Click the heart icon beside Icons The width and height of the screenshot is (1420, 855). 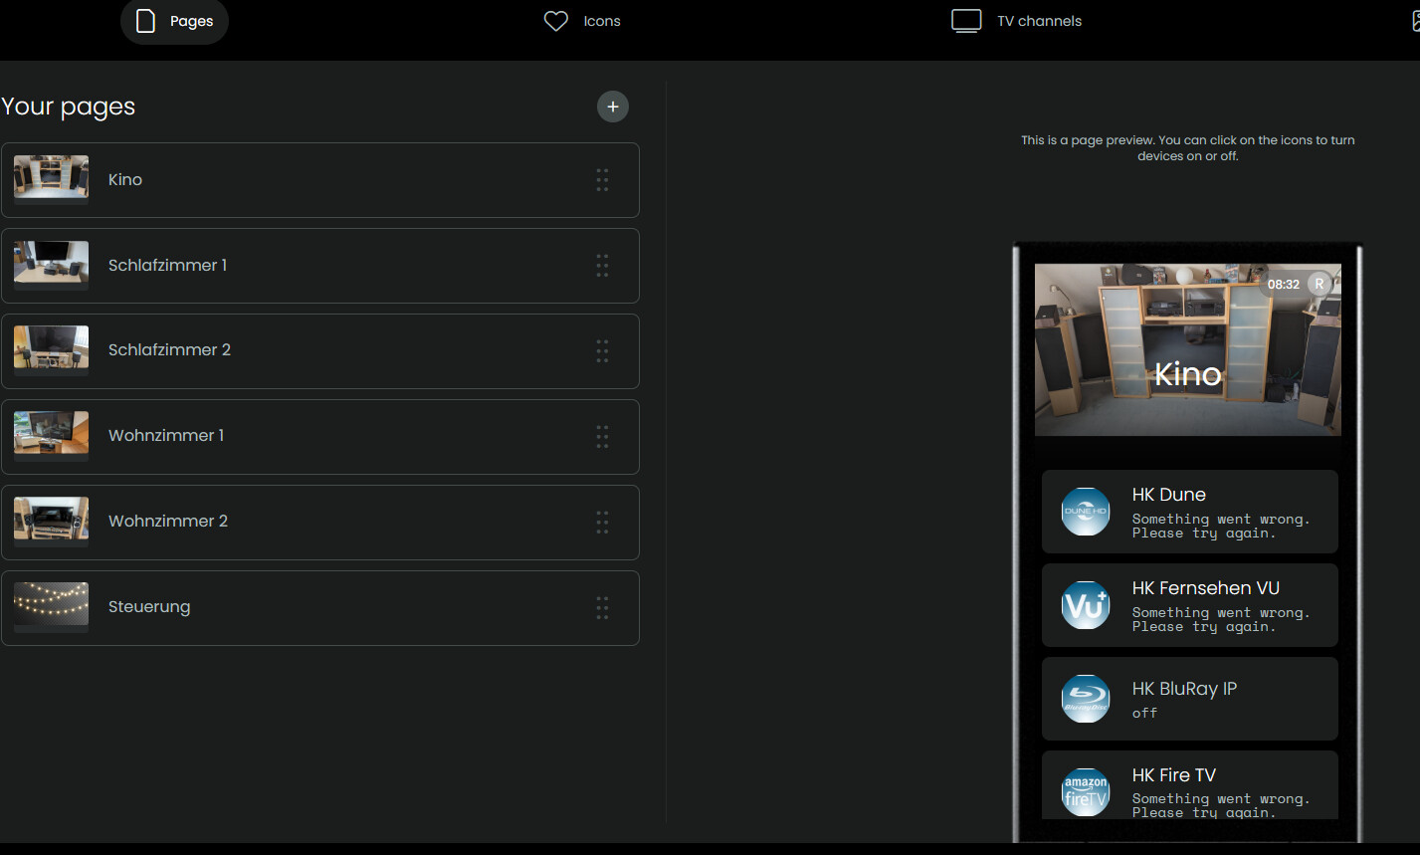(x=556, y=21)
